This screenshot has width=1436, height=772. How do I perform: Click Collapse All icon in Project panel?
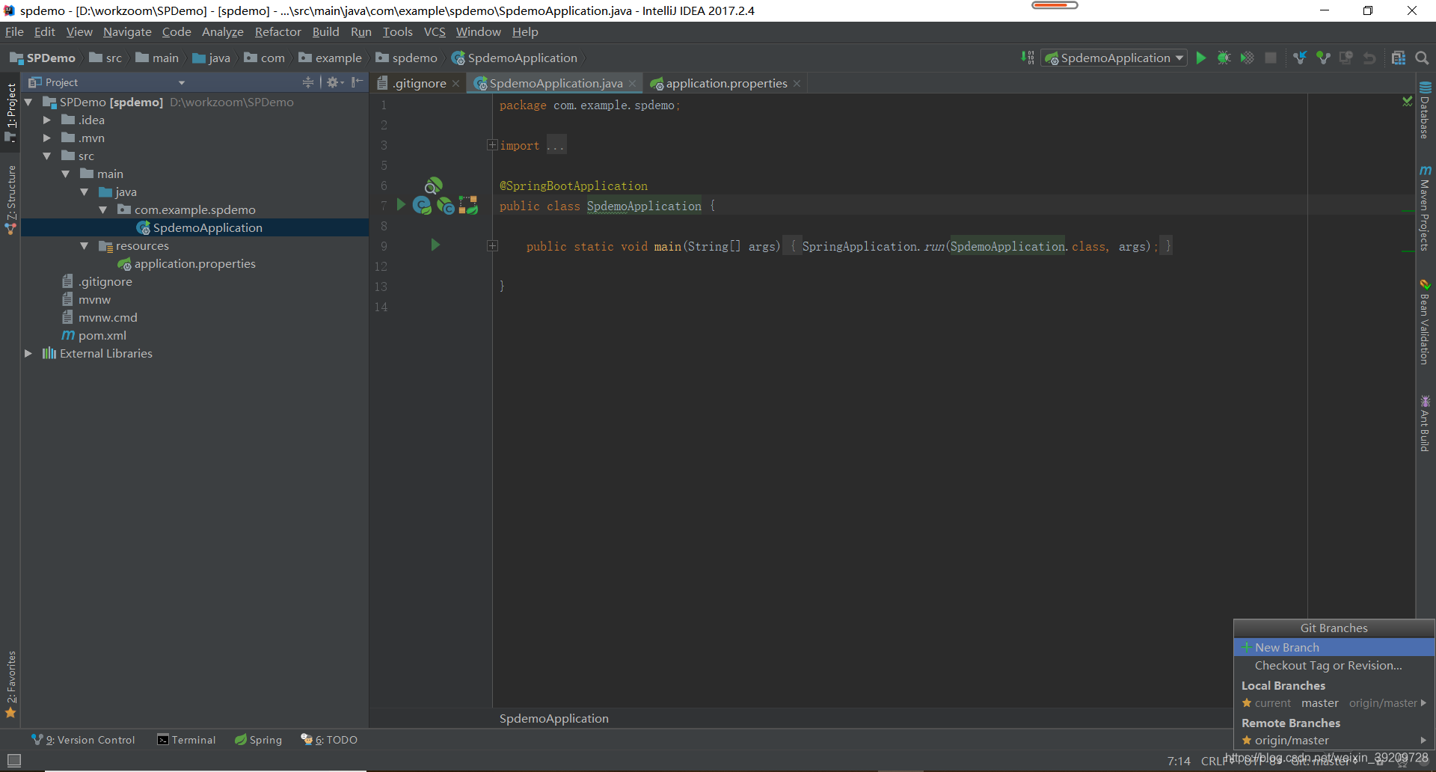[x=307, y=82]
